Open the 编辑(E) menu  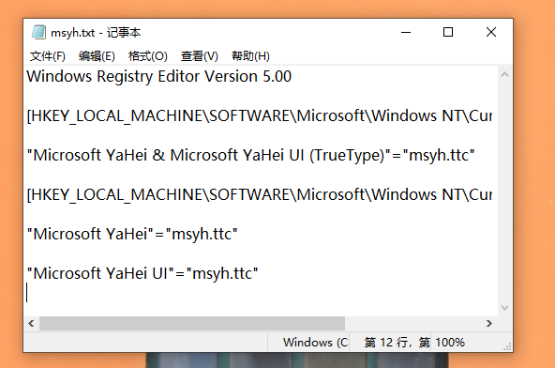pyautogui.click(x=97, y=56)
